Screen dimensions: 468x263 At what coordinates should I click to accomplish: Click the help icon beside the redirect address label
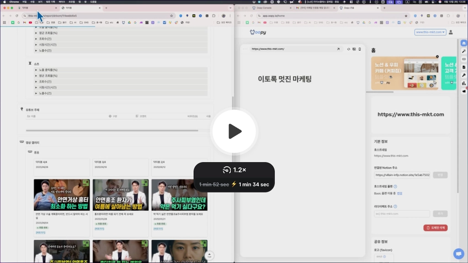(395, 206)
